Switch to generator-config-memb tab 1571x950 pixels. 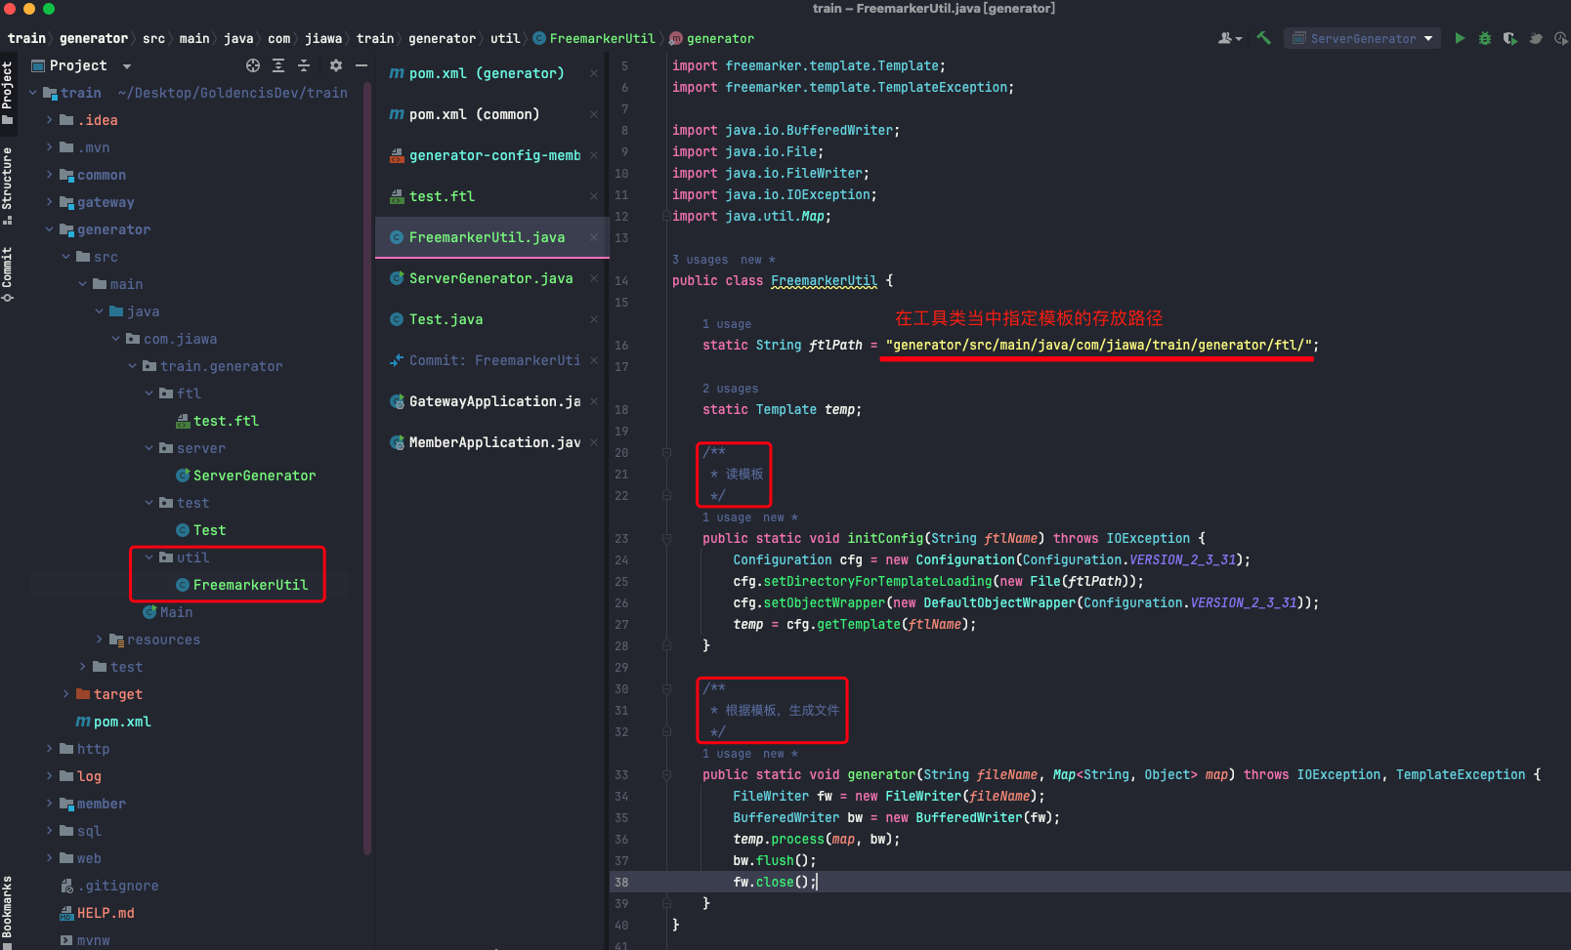[494, 155]
